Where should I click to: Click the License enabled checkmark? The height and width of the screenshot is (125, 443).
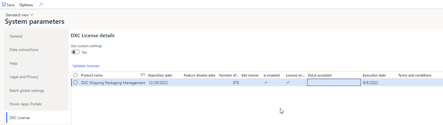288,82
